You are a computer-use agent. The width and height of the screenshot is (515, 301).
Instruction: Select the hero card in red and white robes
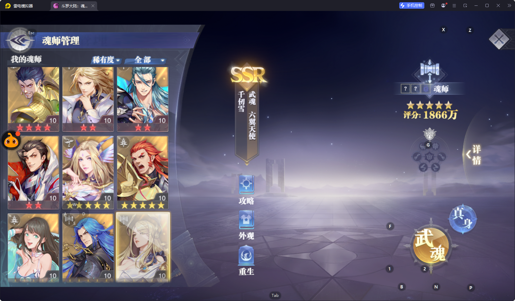pos(33,173)
